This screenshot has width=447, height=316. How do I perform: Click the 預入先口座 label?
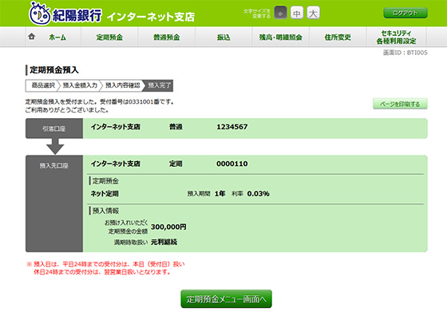(54, 165)
